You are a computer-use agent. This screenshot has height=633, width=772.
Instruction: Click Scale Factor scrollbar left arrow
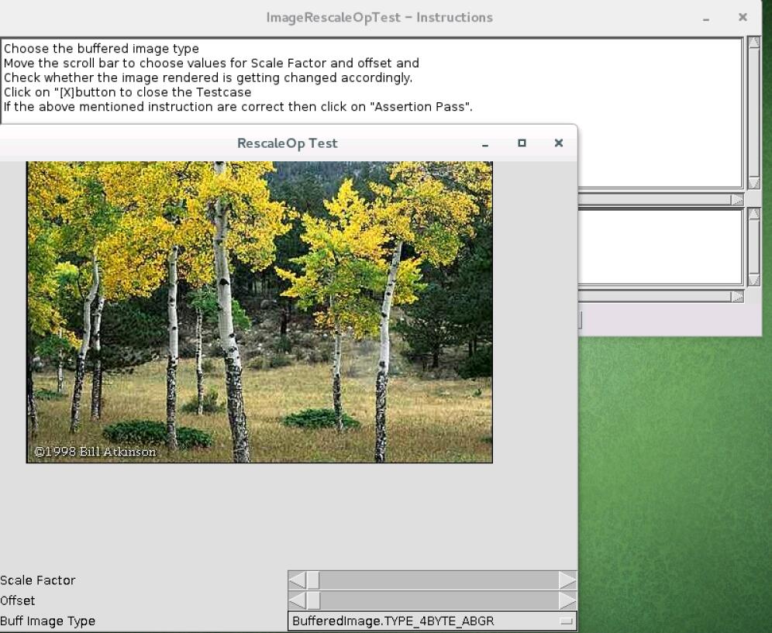point(296,580)
